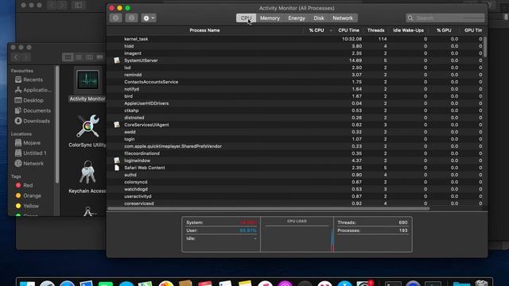Click the quit process stop button
509x286 pixels.
click(115, 18)
